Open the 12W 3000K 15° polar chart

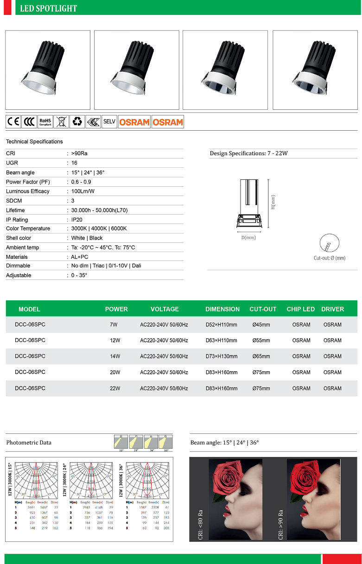point(36,480)
